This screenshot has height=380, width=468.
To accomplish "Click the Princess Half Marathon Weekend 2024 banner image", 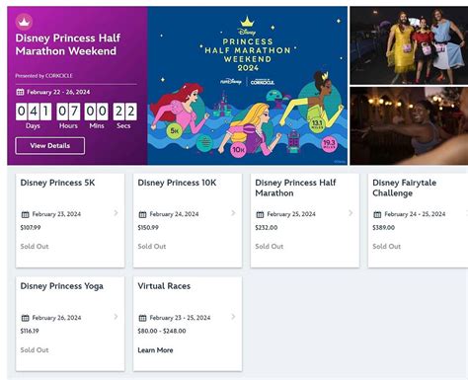I will (x=248, y=86).
